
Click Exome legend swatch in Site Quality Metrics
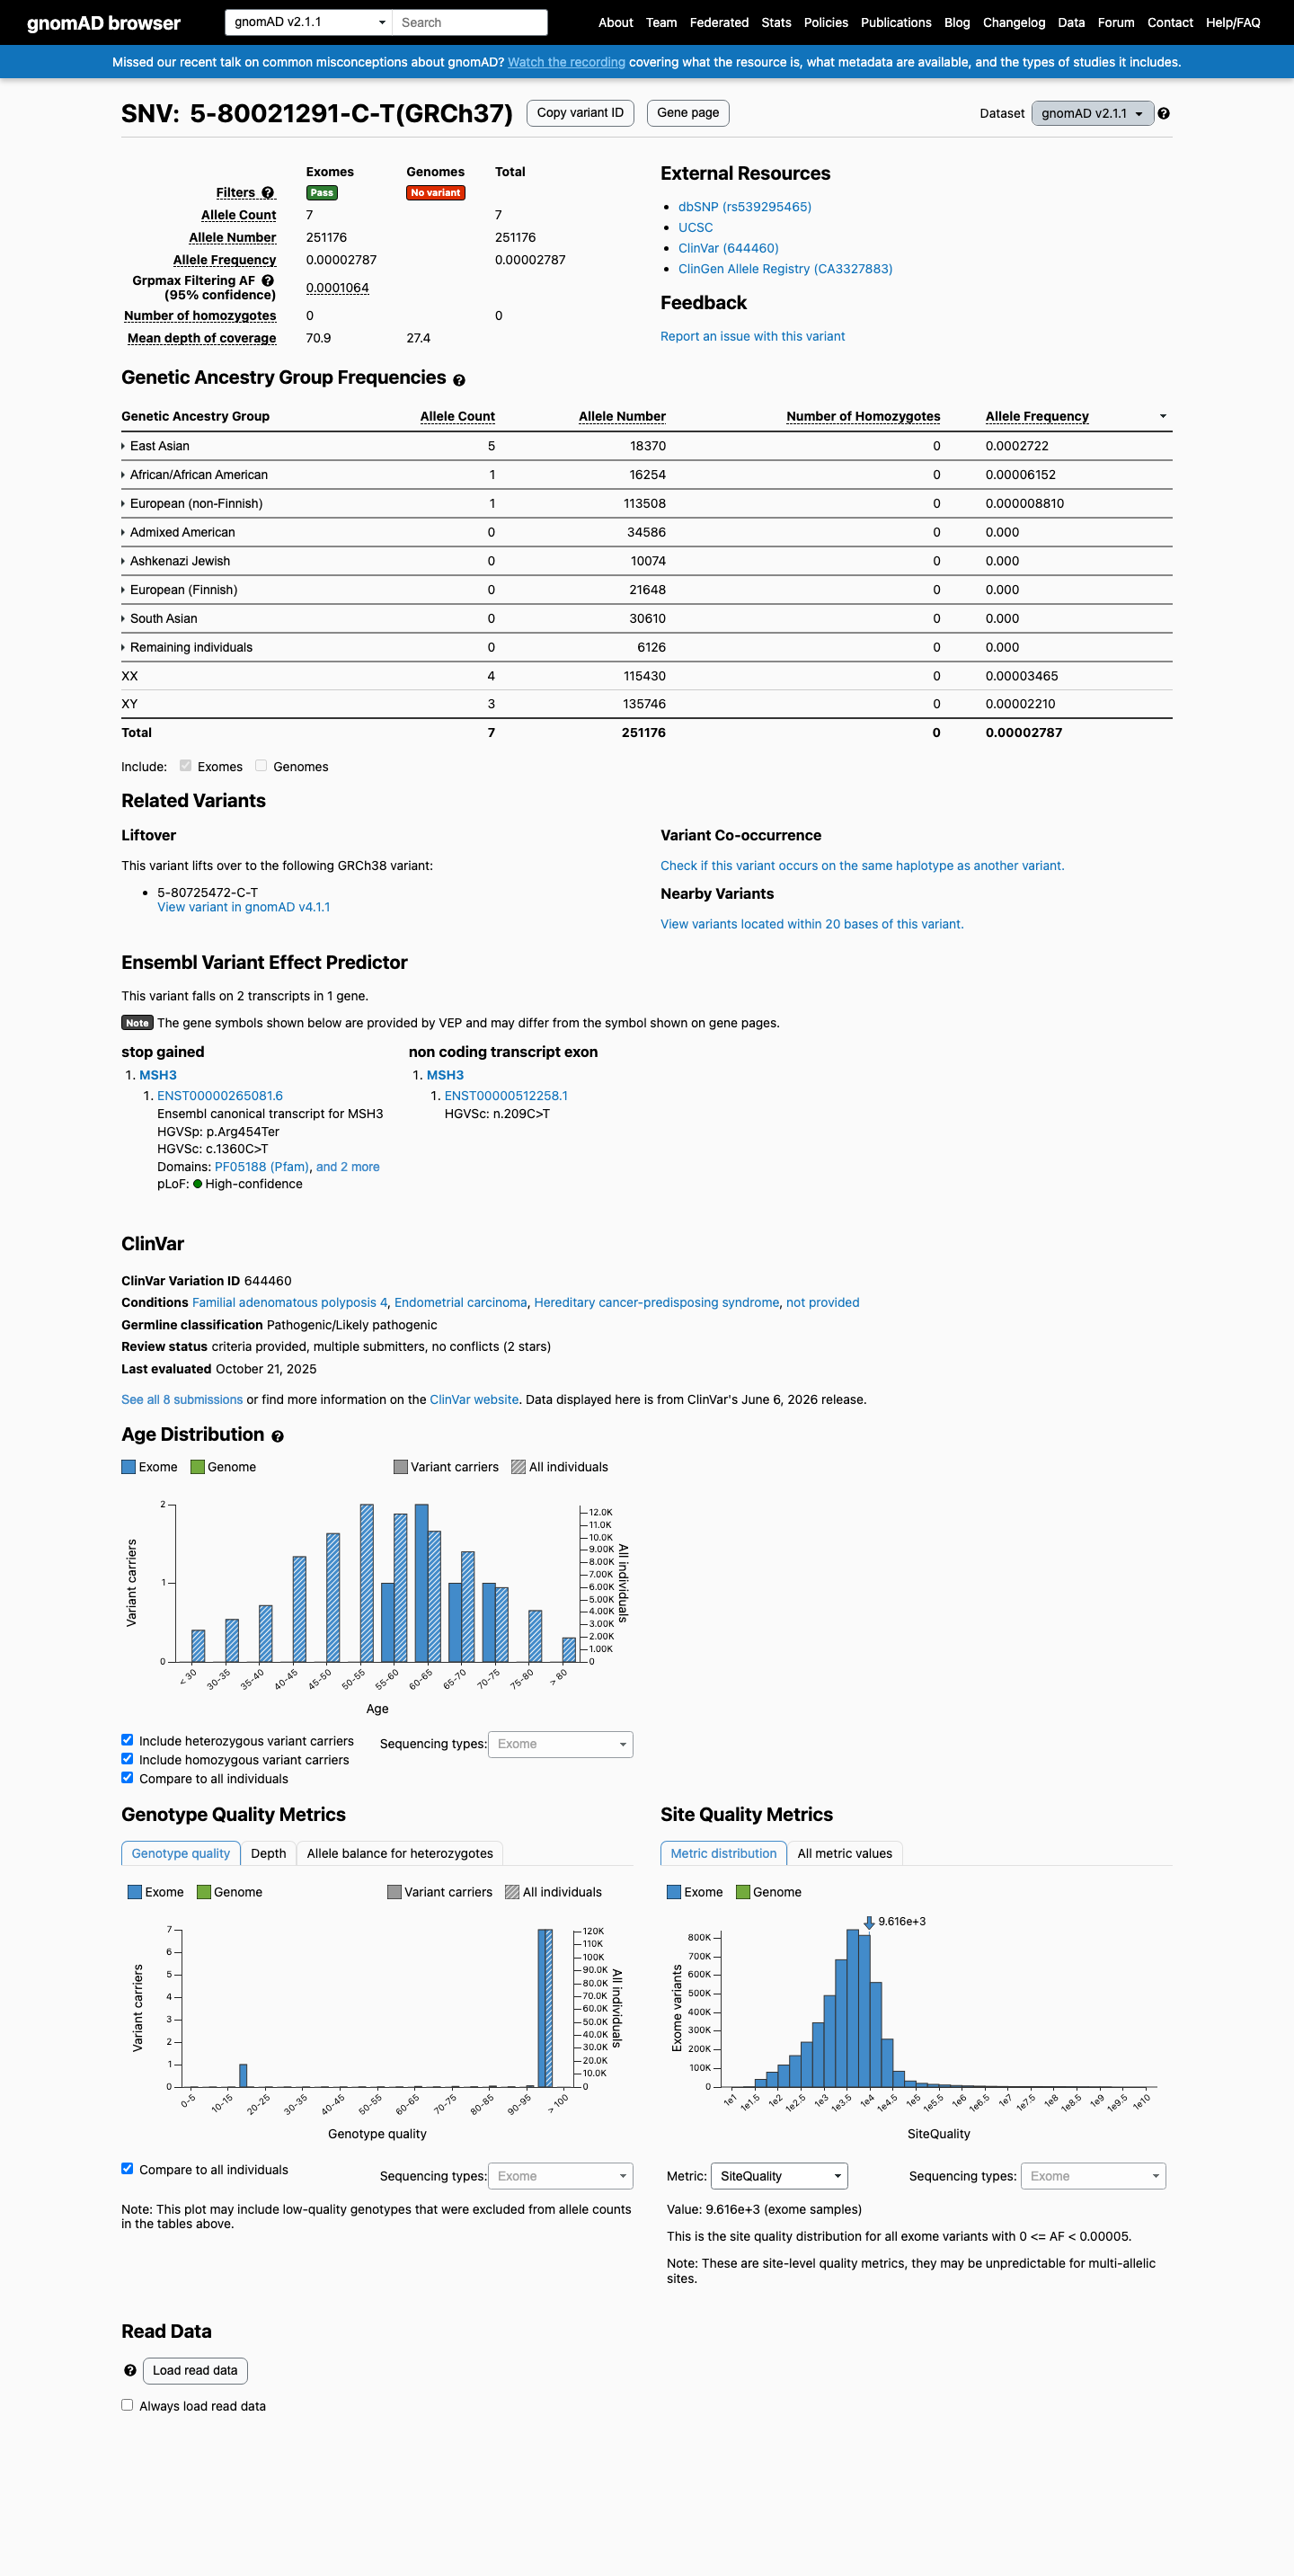point(674,1892)
